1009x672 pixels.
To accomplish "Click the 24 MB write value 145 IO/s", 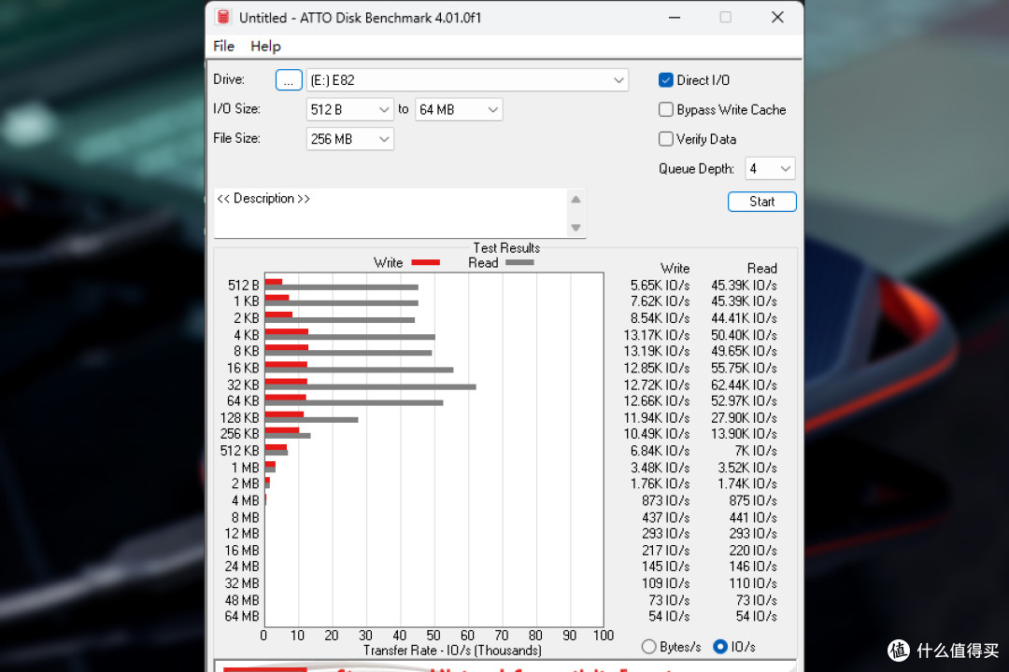I will [665, 567].
